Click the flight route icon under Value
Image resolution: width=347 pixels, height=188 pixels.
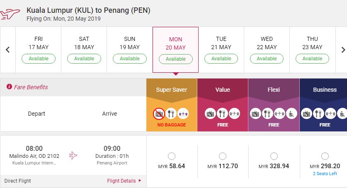click(234, 113)
